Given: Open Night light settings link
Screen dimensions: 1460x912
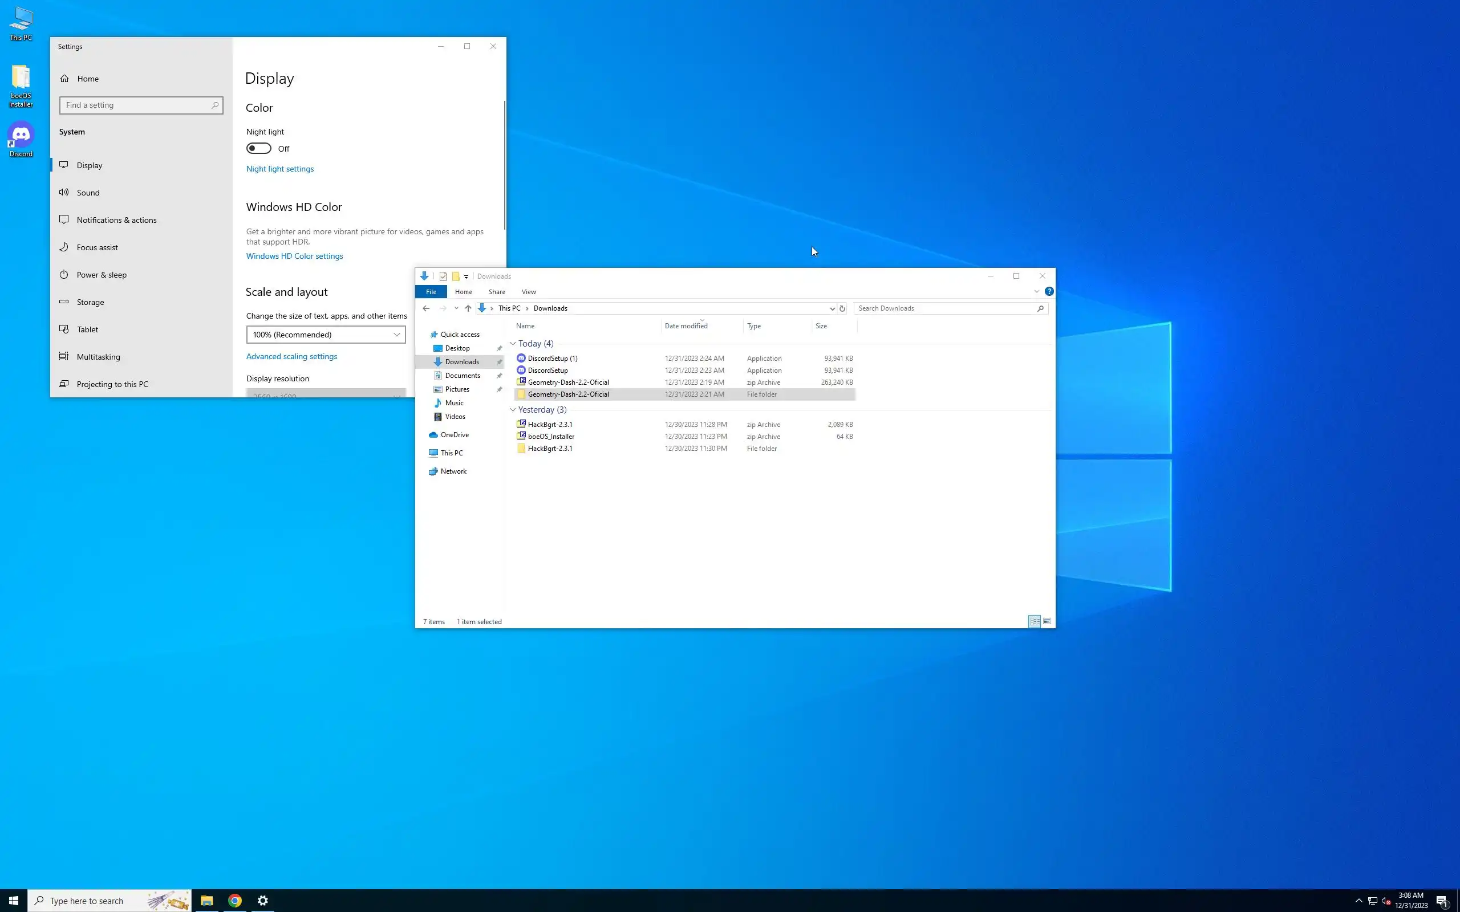Looking at the screenshot, I should [x=280, y=169].
